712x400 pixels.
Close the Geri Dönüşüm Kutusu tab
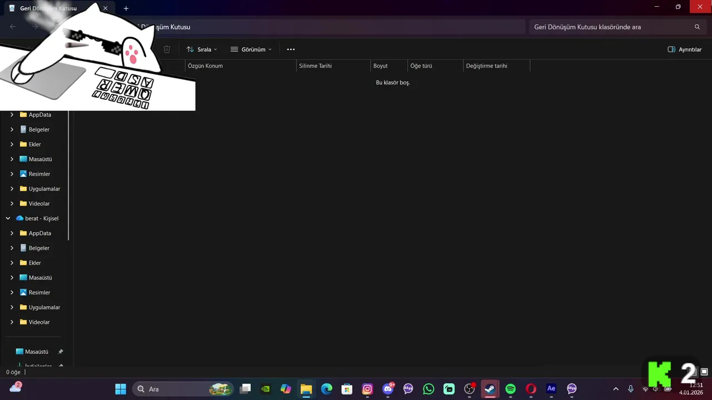105,8
